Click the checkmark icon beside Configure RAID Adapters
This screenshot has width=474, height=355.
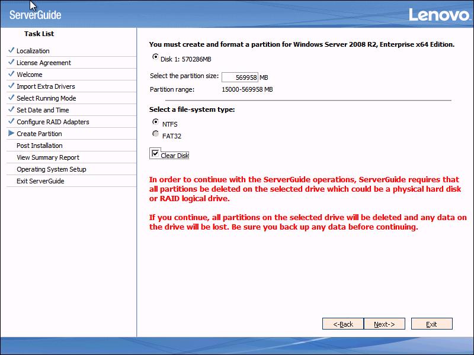11,121
